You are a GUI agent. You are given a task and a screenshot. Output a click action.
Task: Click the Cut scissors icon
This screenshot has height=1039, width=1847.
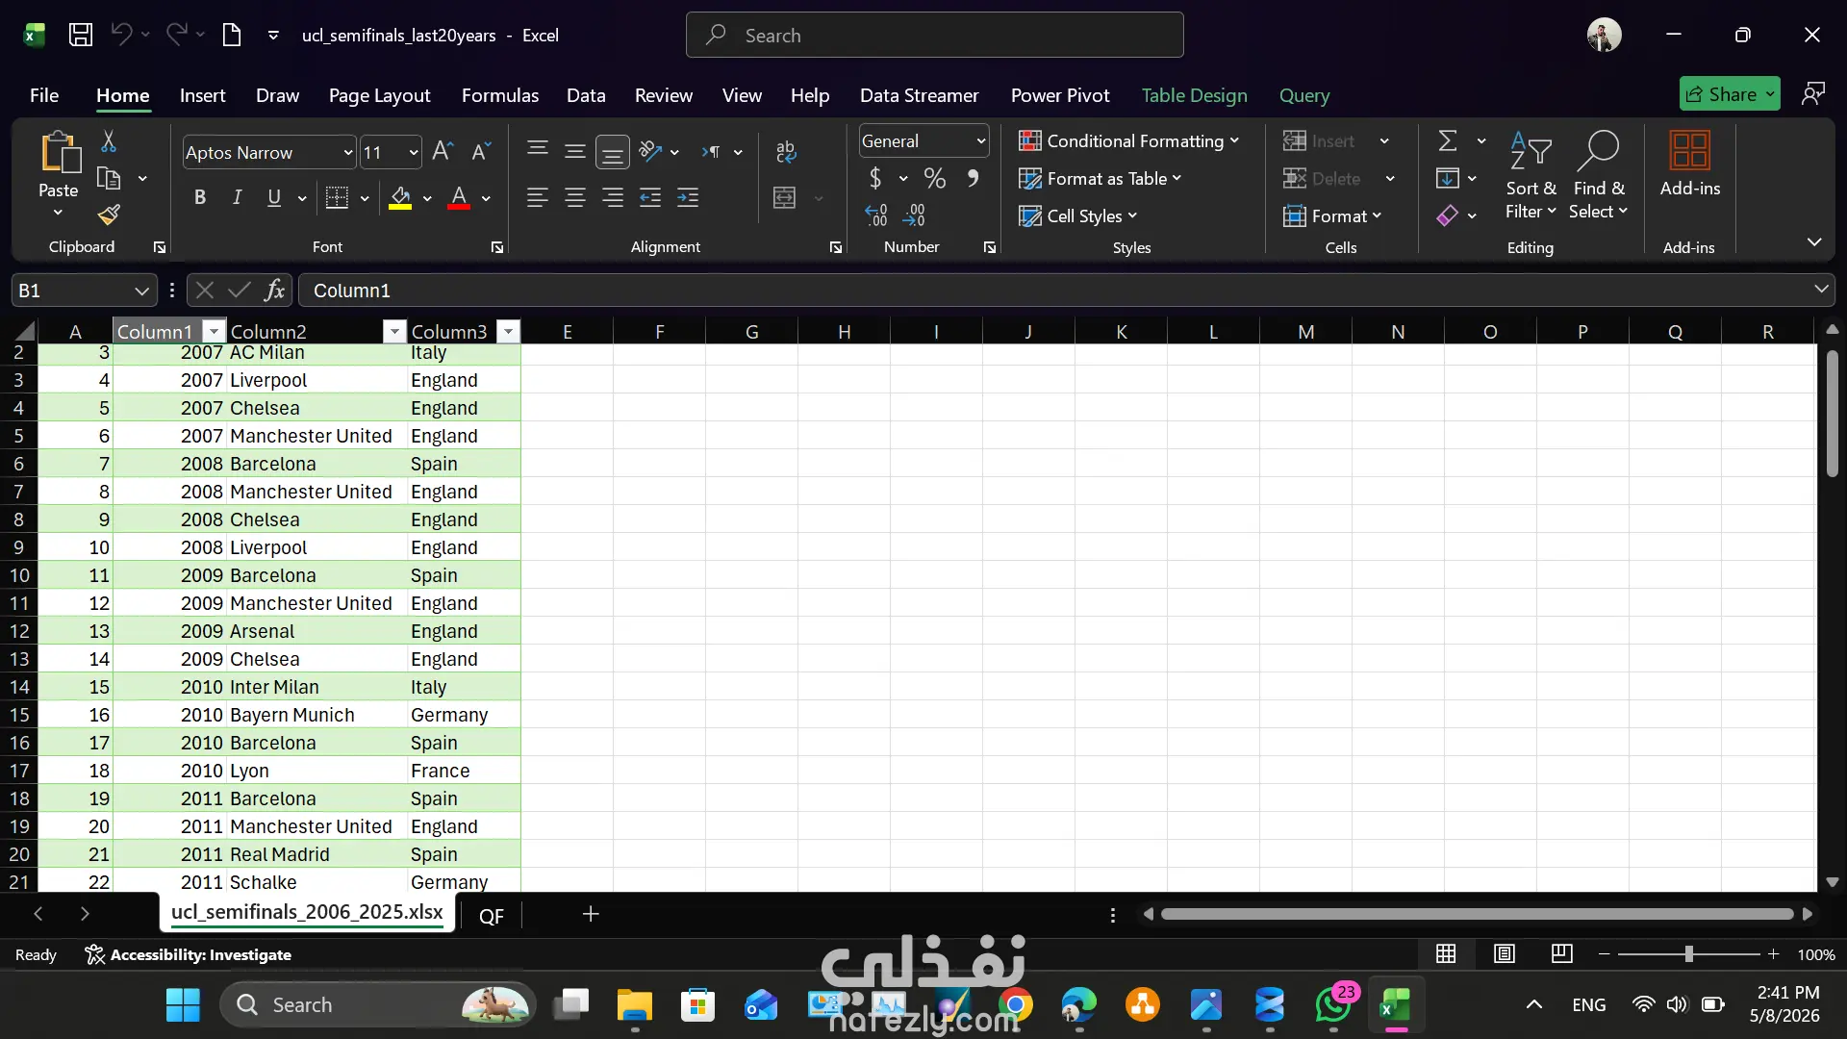109,141
